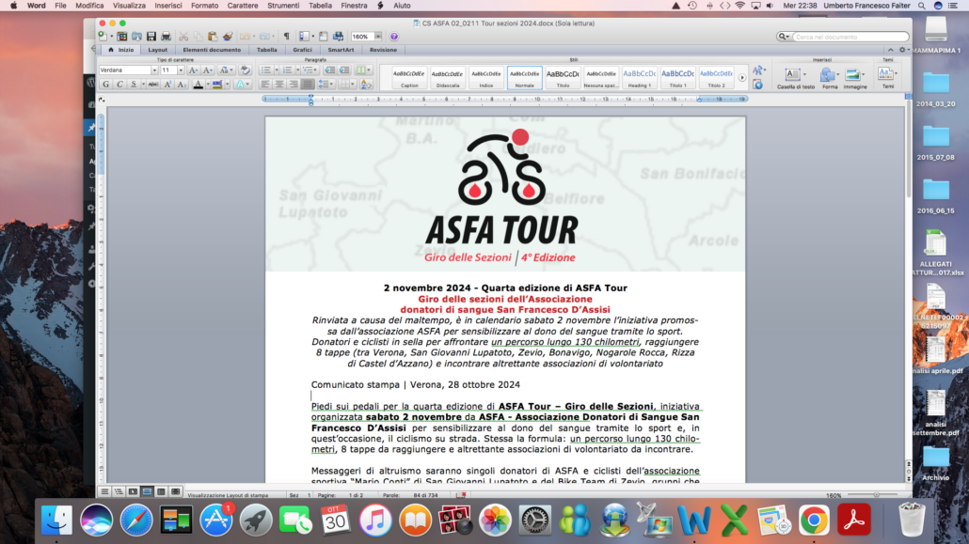Open the templates gallery icon
Viewport: 969px width, 544px height.
(122, 37)
